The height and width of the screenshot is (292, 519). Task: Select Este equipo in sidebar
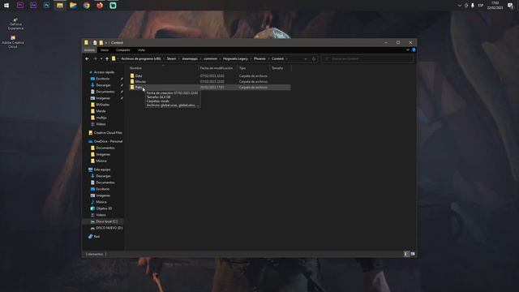101,170
